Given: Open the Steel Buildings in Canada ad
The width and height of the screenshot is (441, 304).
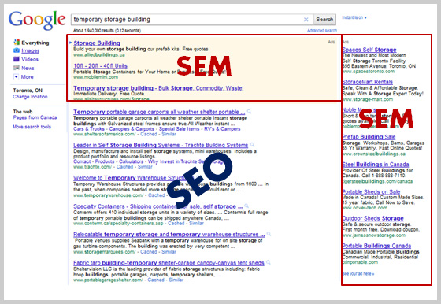Looking at the screenshot, I should 376,165.
